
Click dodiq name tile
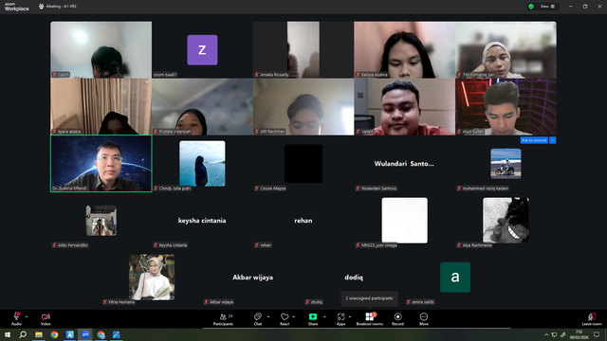point(354,278)
